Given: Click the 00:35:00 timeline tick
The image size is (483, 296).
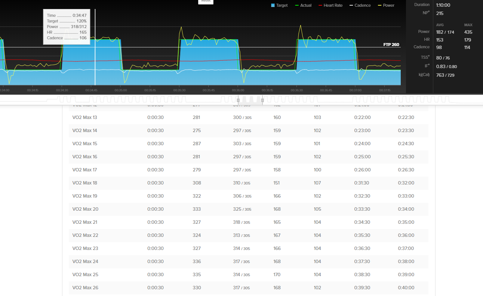Looking at the screenshot, I should [121, 90].
